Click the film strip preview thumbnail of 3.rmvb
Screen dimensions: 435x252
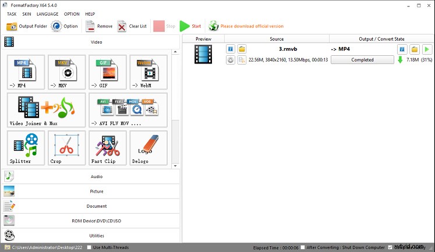tap(203, 54)
